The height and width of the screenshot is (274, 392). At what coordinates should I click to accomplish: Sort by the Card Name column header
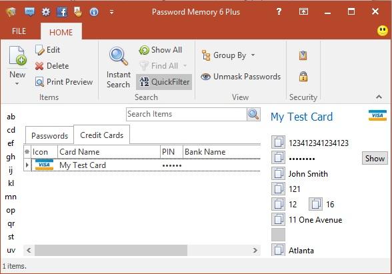pyautogui.click(x=109, y=152)
